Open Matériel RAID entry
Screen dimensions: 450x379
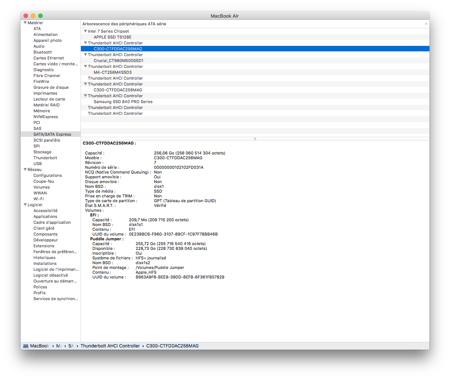coord(46,105)
